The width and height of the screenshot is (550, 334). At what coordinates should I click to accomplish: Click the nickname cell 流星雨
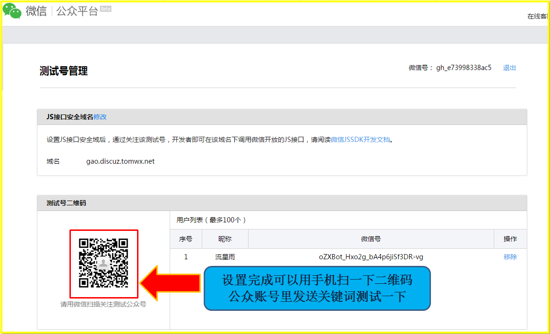pos(225,257)
